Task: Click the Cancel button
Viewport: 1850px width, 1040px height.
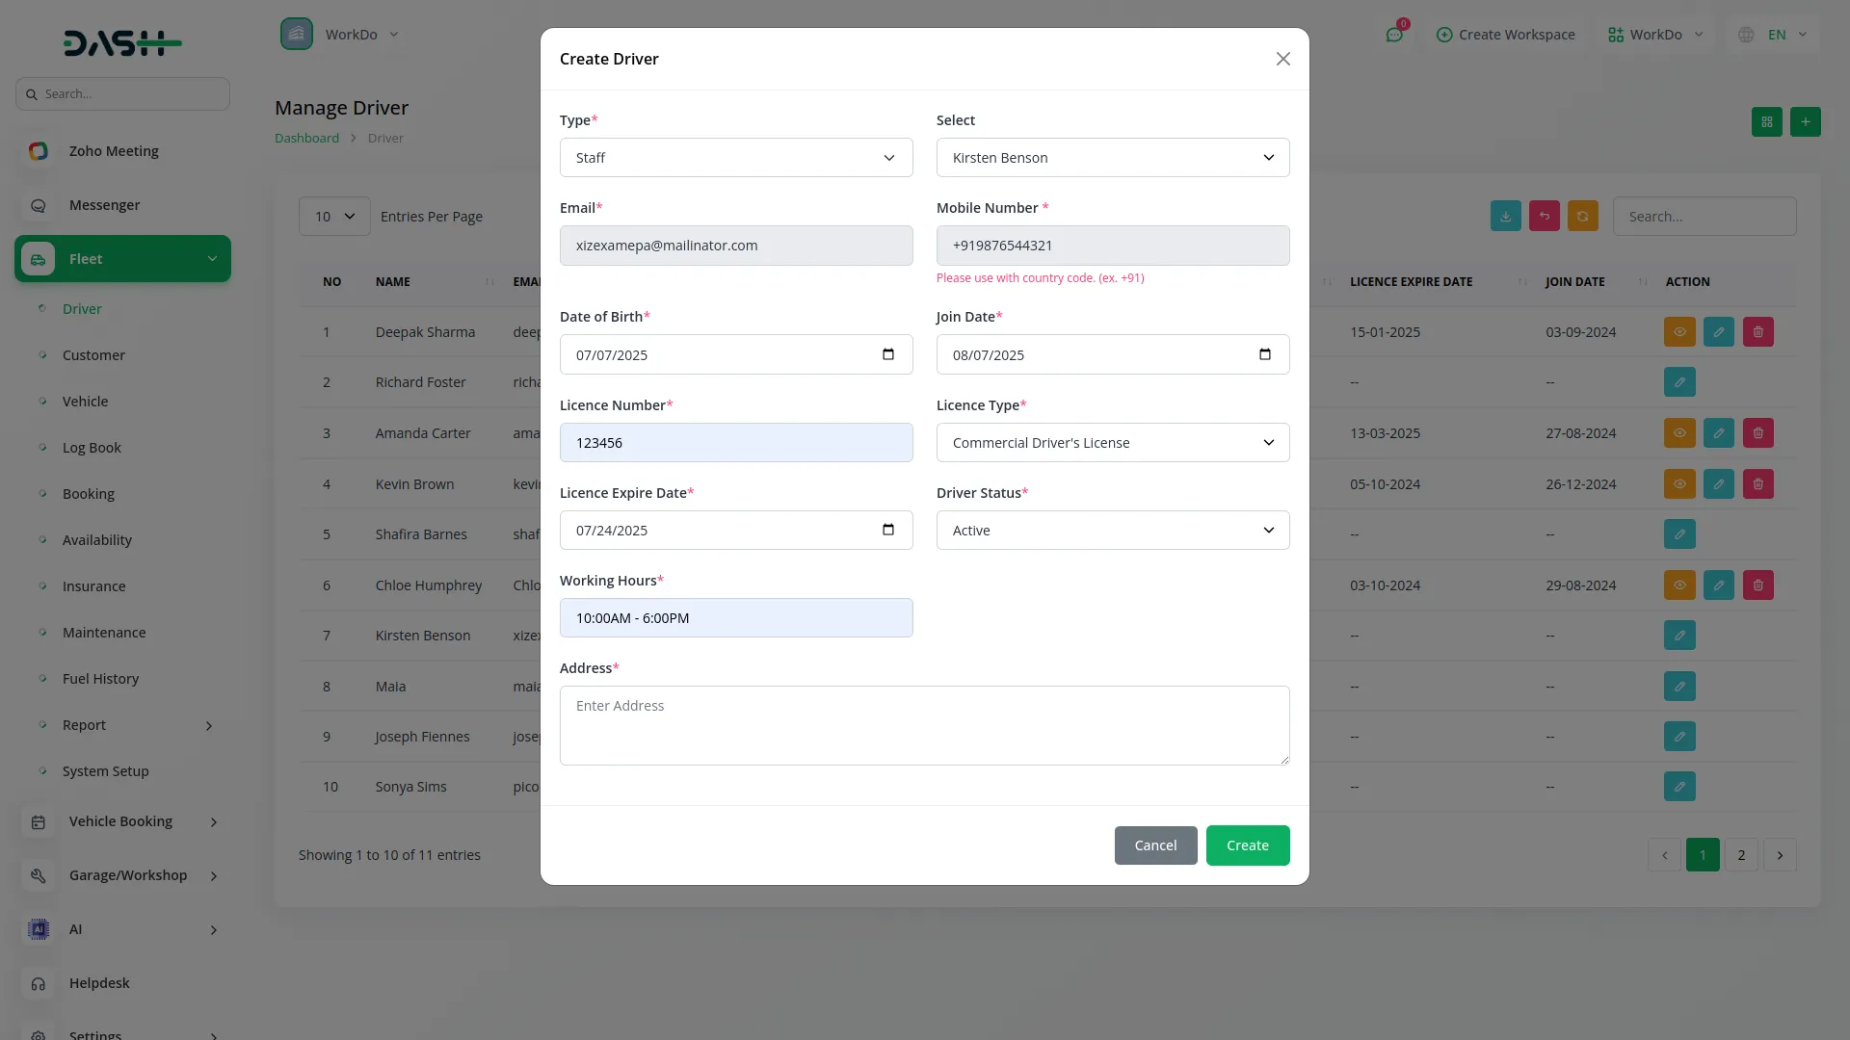Action: pos(1155,845)
